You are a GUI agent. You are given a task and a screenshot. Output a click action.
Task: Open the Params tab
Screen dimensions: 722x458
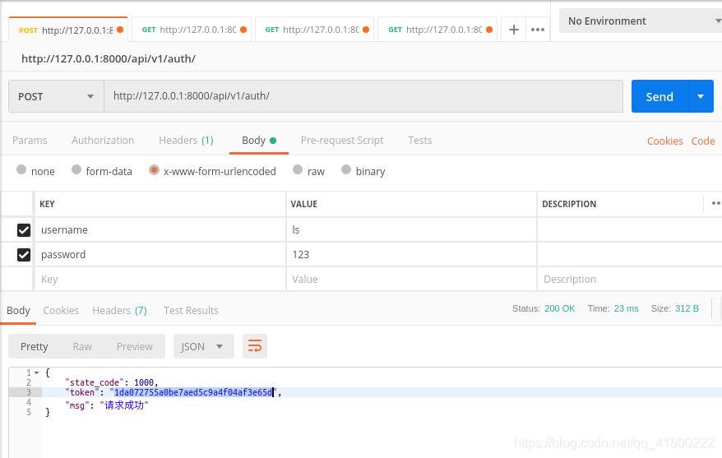click(x=30, y=141)
